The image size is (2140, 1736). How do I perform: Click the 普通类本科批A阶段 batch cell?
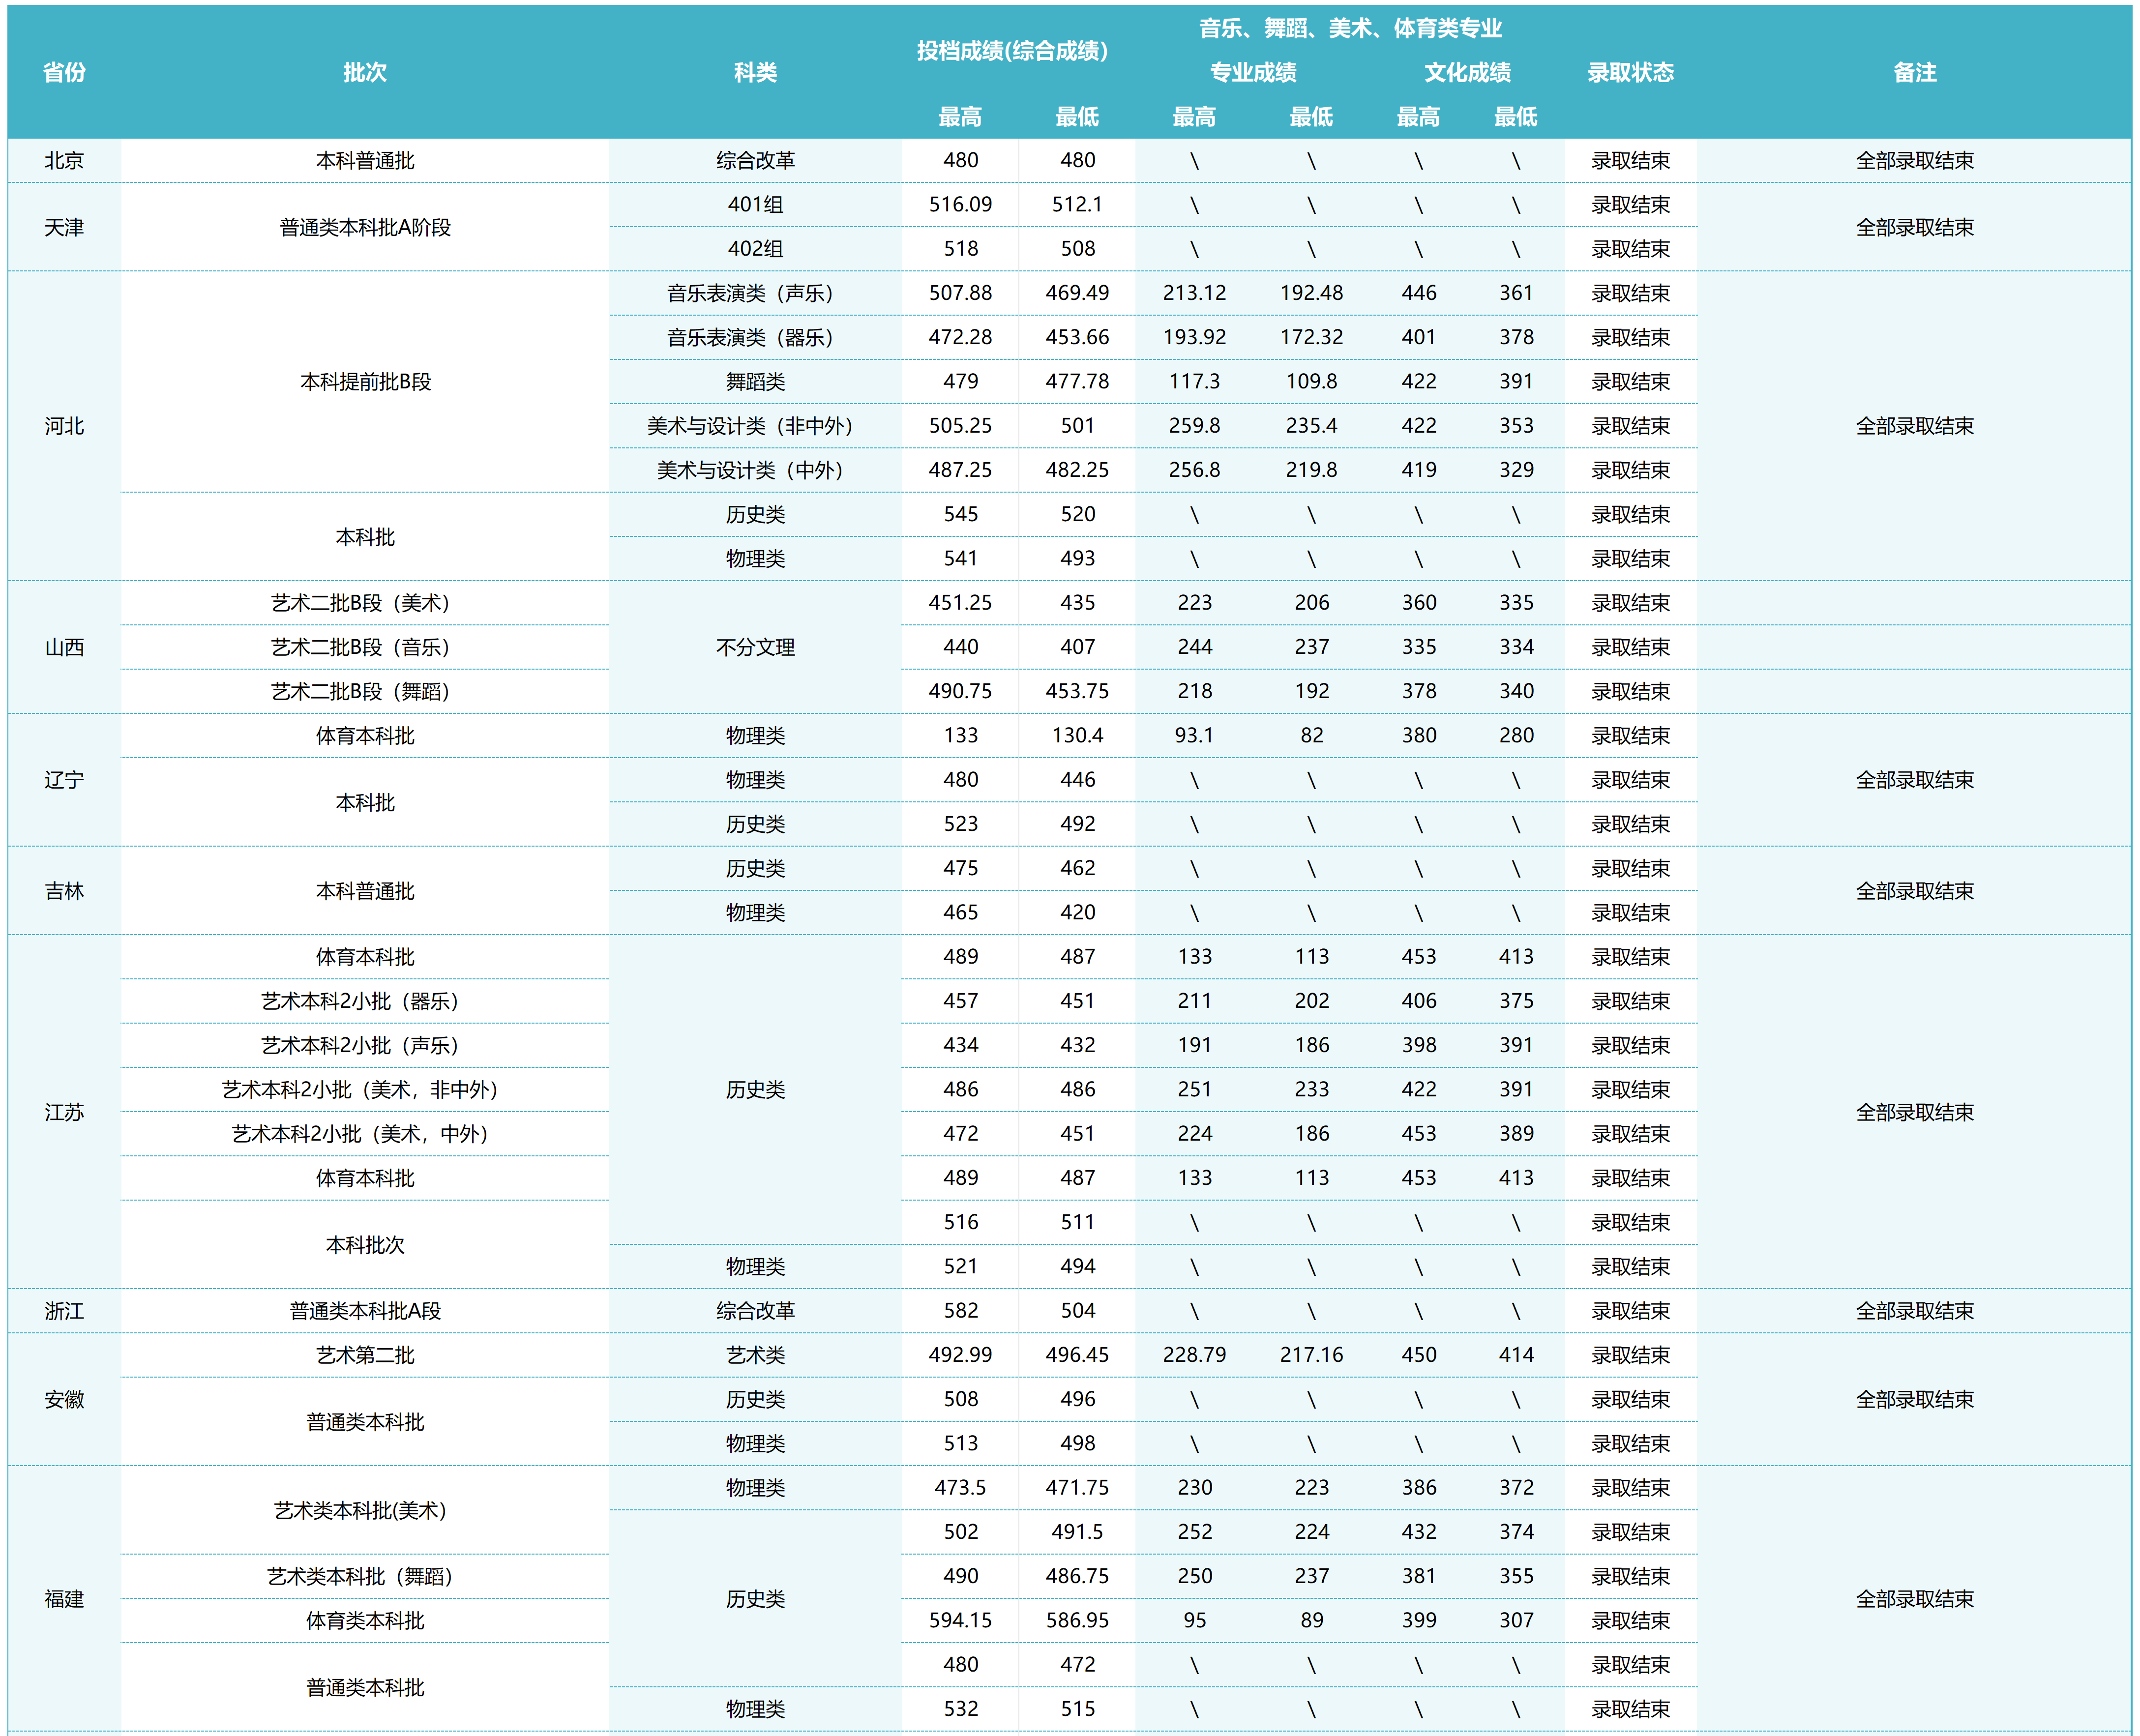click(x=365, y=227)
